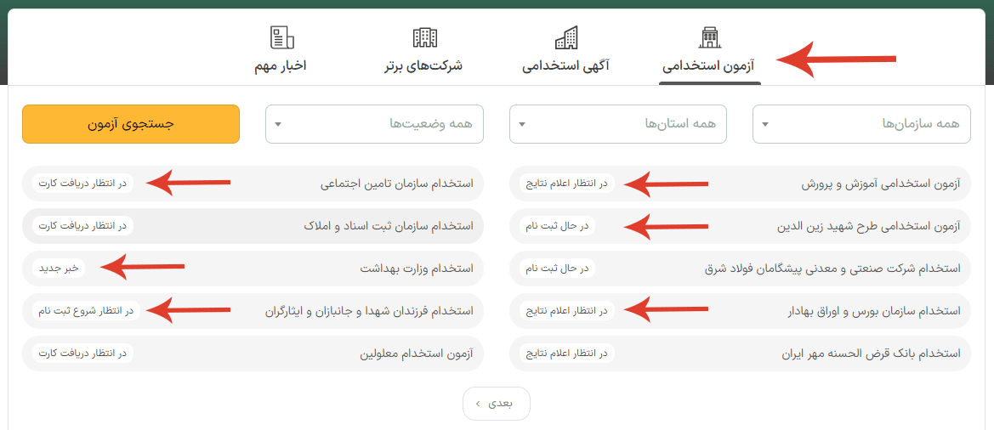
Task: Click در انتظار شروع ثبت نام badge
Action: [84, 311]
